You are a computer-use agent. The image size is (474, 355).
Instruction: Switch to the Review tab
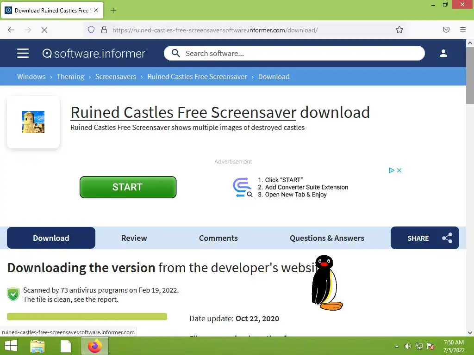(x=134, y=238)
